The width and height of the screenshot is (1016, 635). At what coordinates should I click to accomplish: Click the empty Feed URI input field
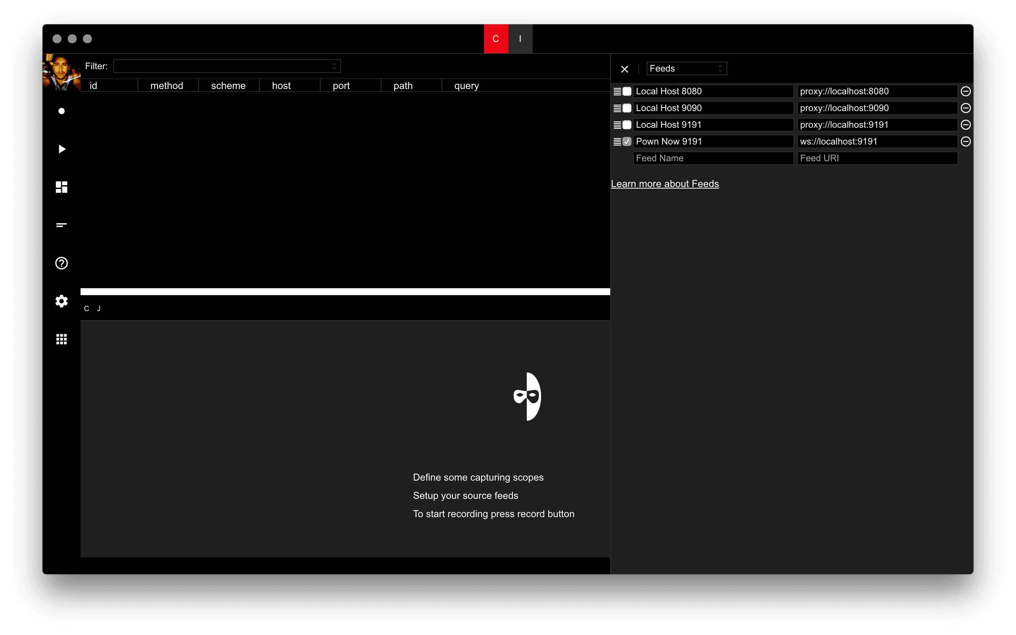(877, 158)
